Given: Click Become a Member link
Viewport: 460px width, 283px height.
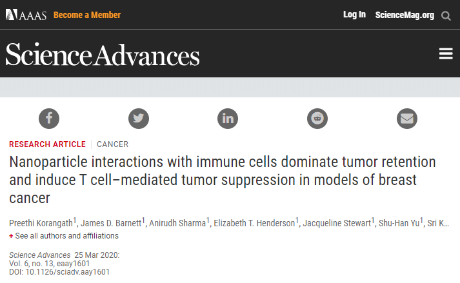Looking at the screenshot, I should coord(87,15).
